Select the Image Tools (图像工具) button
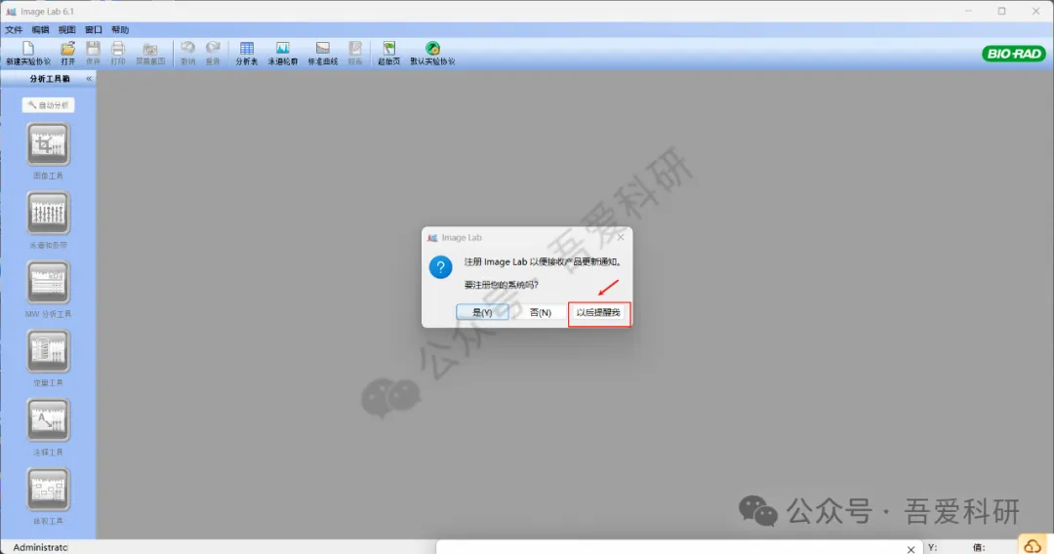This screenshot has width=1054, height=554. tap(48, 143)
